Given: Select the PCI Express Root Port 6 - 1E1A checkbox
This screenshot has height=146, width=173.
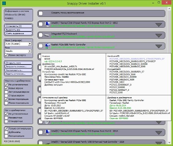Looking at the screenshot, I should 41,132.
